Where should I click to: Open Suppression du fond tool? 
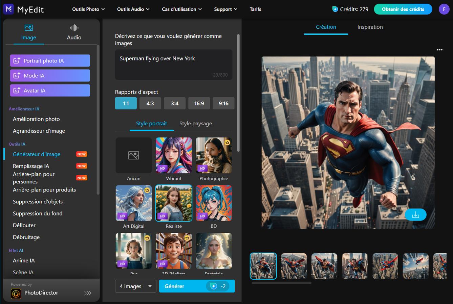point(38,213)
